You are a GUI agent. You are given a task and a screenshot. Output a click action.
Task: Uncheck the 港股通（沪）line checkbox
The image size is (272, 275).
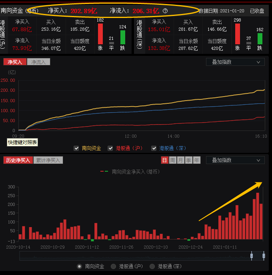point(110,148)
